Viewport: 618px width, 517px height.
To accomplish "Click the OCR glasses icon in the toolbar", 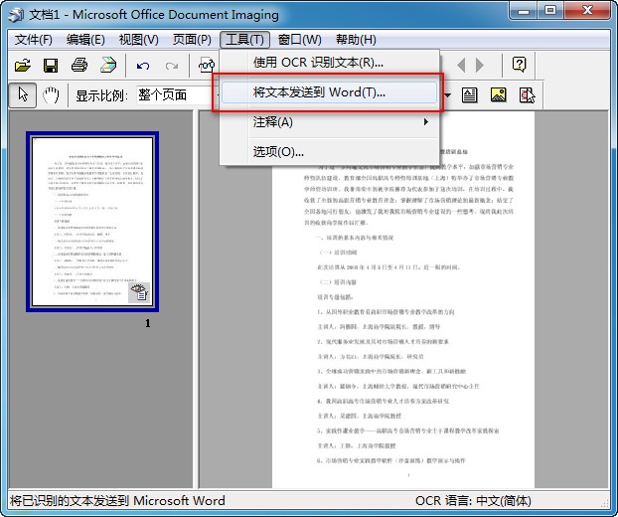I will pos(207,65).
